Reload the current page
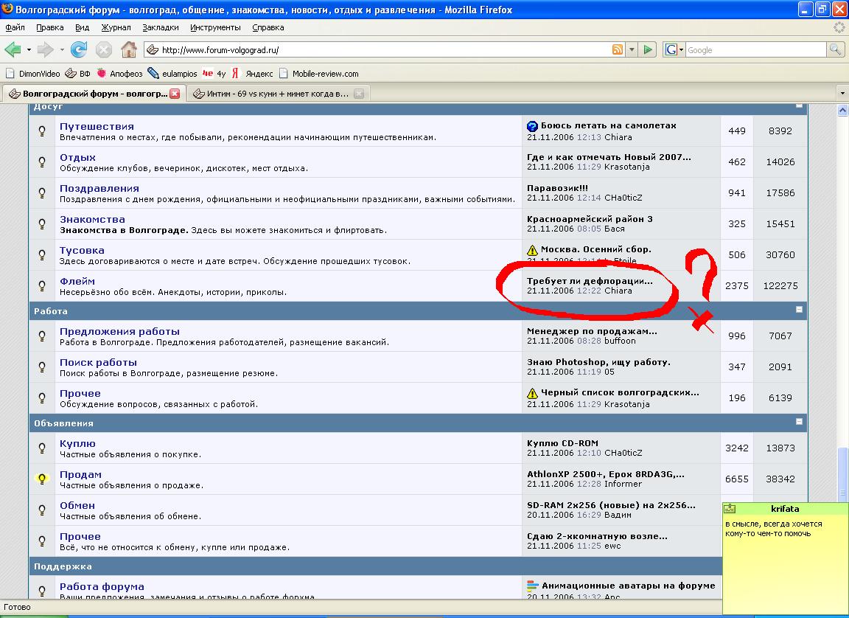Viewport: 849px width, 618px height. click(x=79, y=49)
